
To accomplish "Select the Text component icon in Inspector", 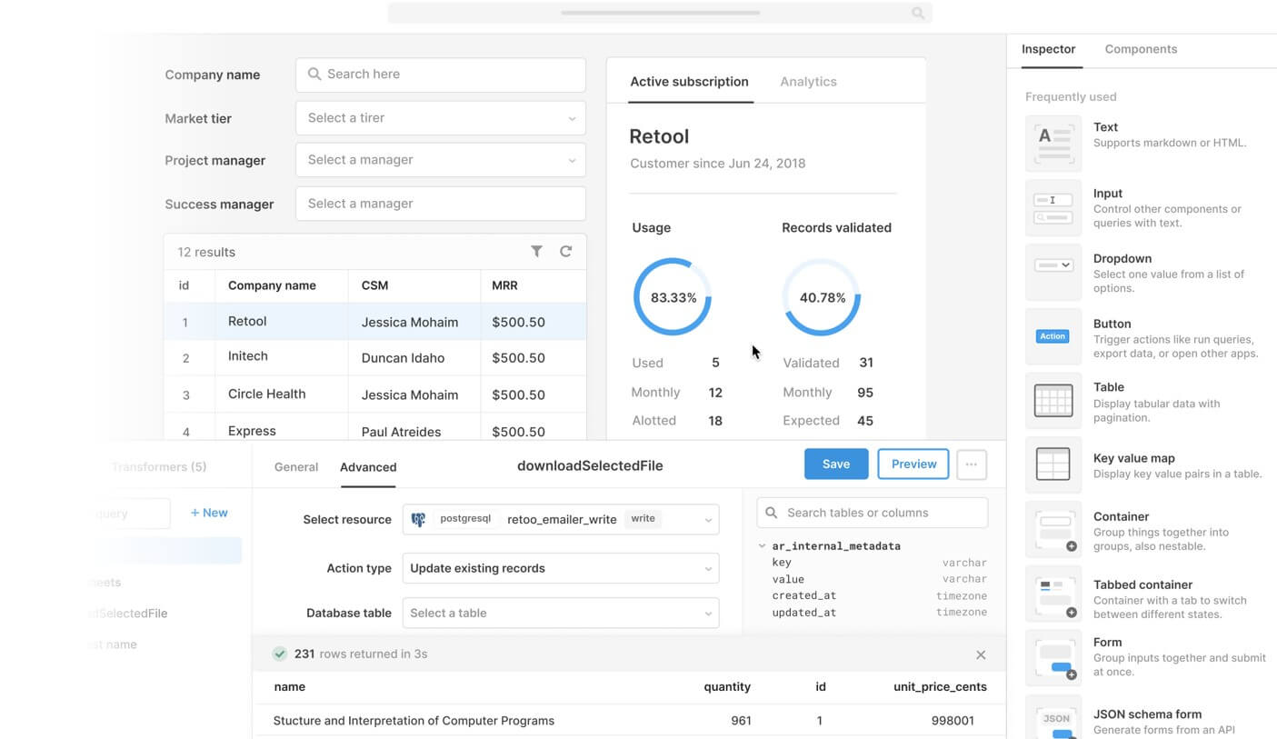I will click(1053, 141).
